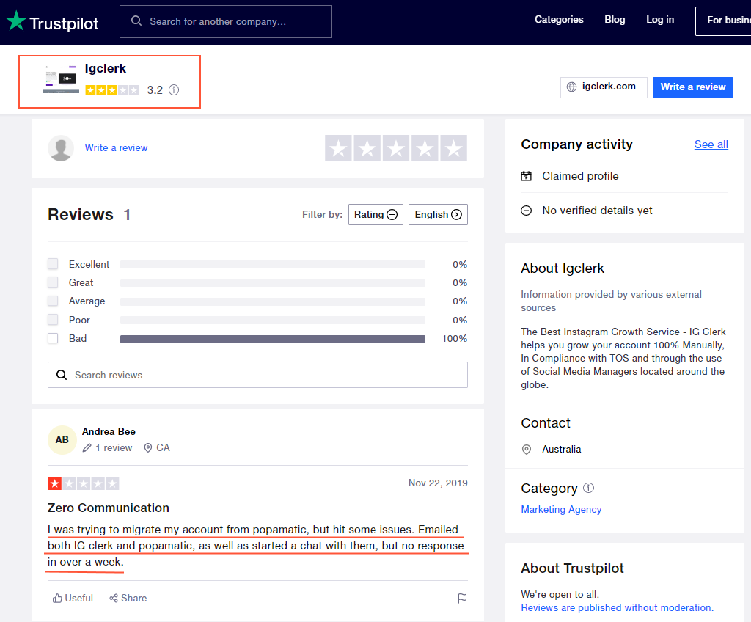Focus the Search reviews input field

[257, 375]
